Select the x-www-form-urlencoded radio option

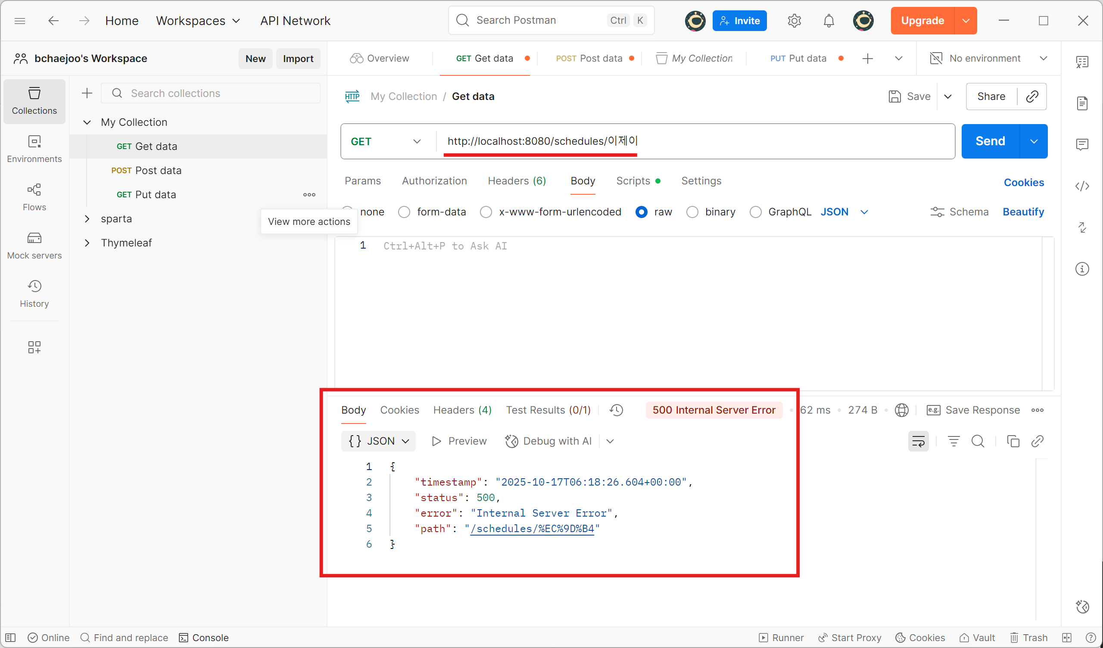pyautogui.click(x=486, y=212)
